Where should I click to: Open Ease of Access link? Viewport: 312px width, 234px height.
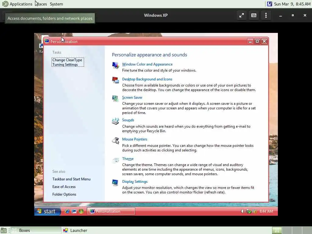coord(64,187)
